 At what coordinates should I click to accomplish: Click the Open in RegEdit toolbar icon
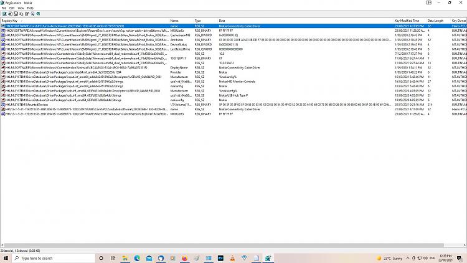pyautogui.click(x=10, y=14)
